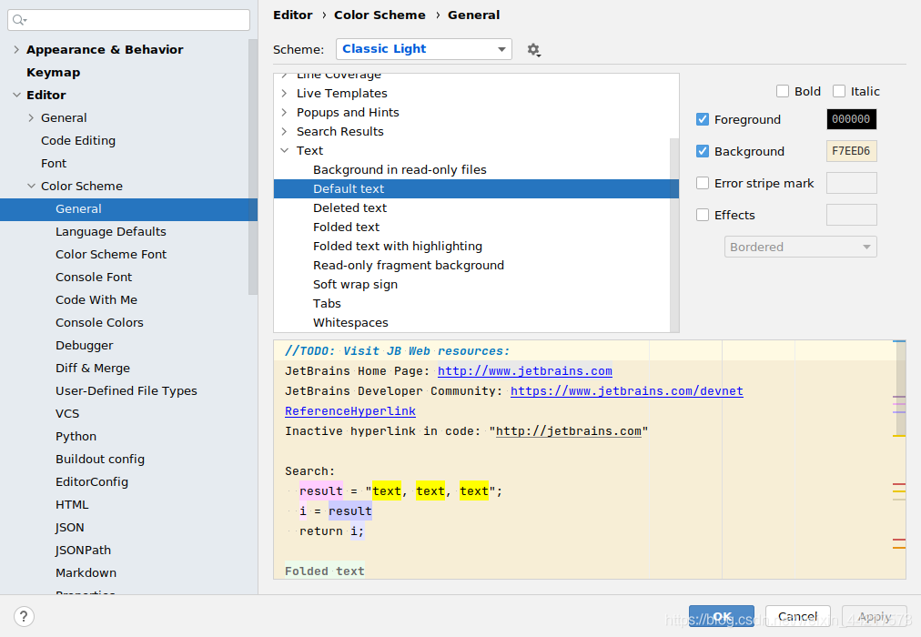The image size is (921, 637).
Task: Click the Foreground 000000 color swatch
Action: tap(851, 119)
